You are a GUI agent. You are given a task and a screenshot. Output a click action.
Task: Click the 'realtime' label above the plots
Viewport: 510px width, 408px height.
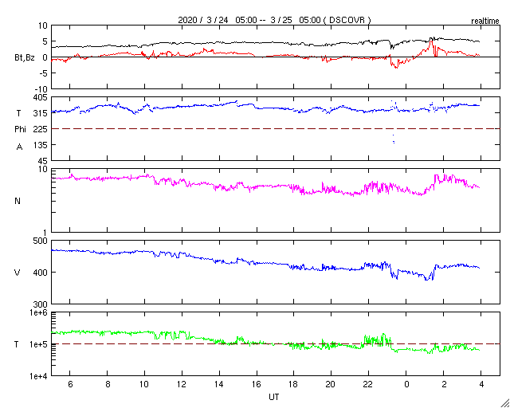485,22
